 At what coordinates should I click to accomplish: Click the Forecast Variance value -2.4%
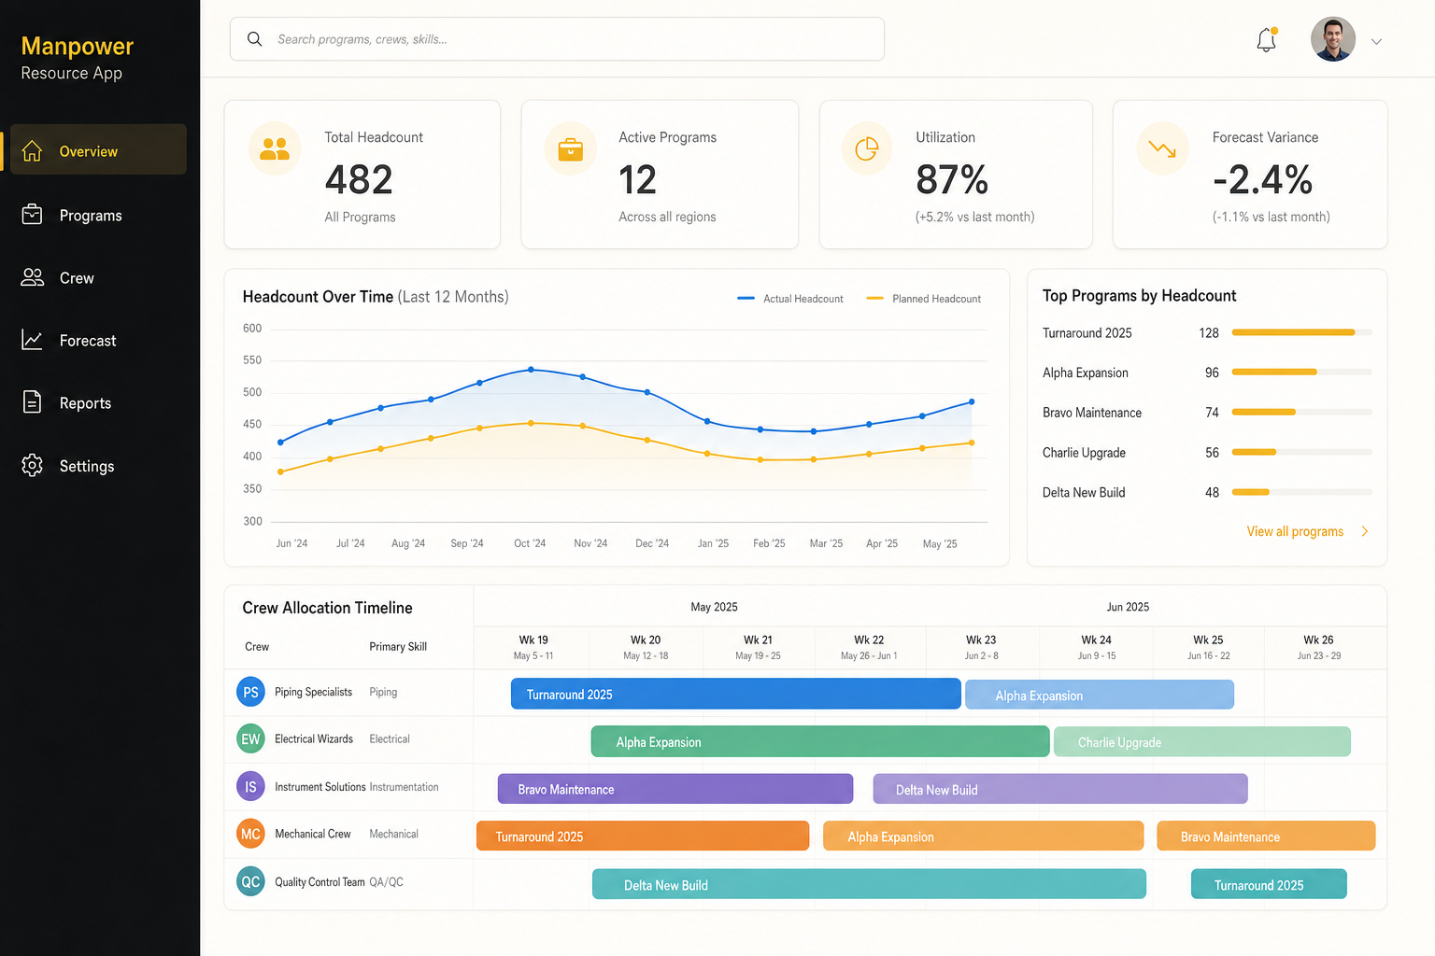[x=1262, y=179]
